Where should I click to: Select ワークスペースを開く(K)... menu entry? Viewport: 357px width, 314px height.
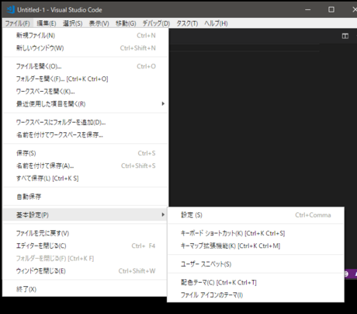point(85,92)
